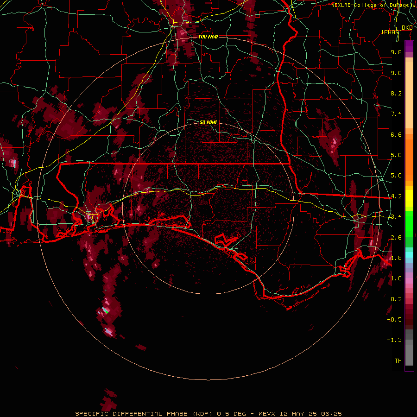417x417 pixels.
Task: Pick the orange color band near 5.8
Action: coord(409,160)
